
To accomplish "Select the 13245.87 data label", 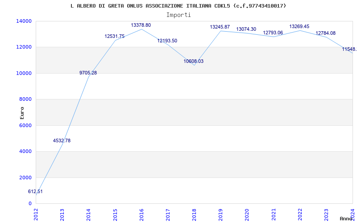I will (x=220, y=27).
